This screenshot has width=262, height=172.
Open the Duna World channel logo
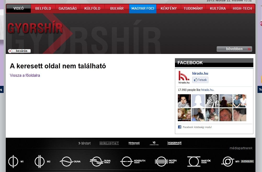100,162
